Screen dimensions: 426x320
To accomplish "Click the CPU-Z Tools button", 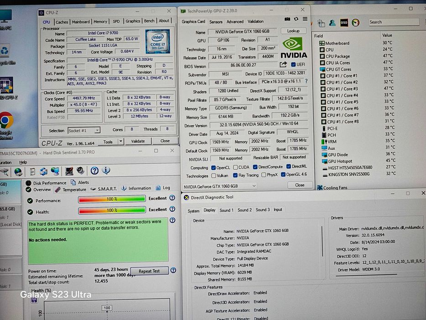I will (108, 142).
